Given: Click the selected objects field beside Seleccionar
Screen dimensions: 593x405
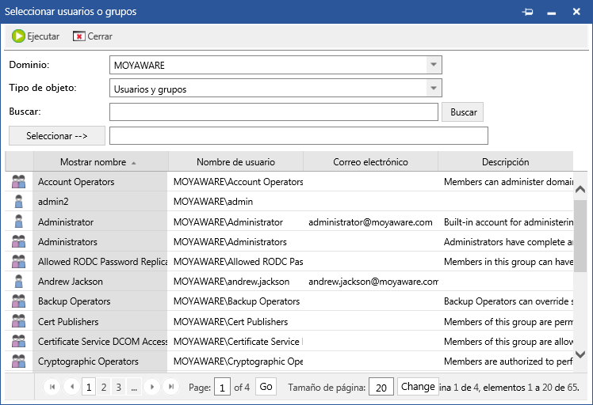Looking at the screenshot, I should 299,135.
